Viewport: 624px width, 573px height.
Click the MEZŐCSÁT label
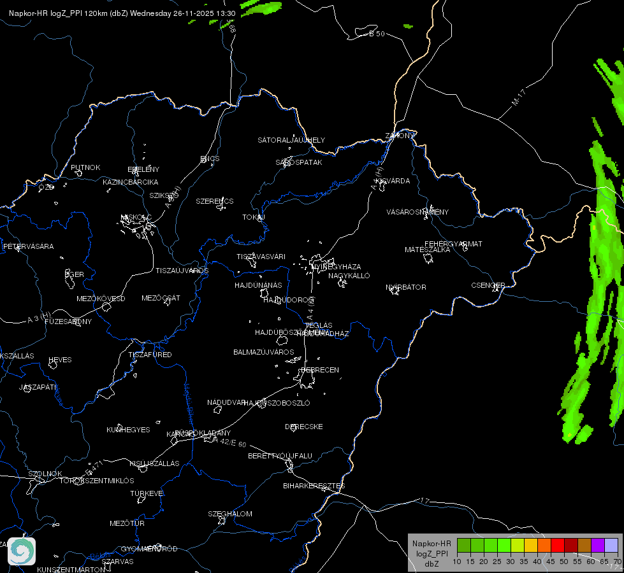point(161,298)
